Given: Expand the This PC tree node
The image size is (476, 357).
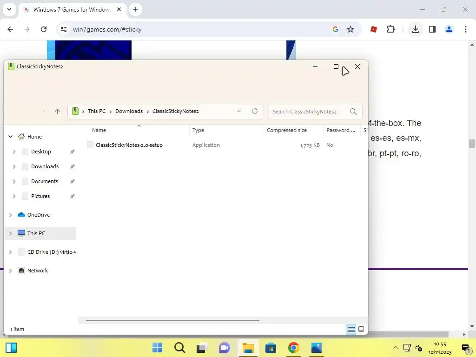Looking at the screenshot, I should click(10, 233).
